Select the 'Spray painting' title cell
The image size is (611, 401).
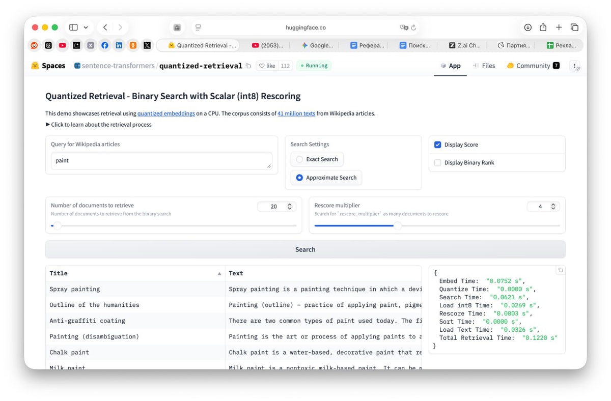pyautogui.click(x=135, y=289)
